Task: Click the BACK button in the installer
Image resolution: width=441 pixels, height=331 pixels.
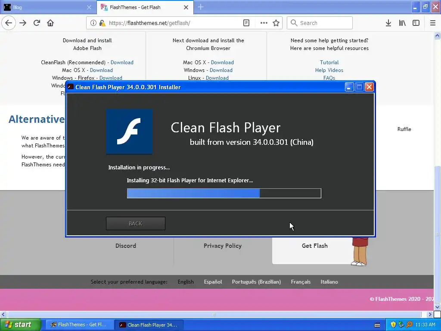Action: pyautogui.click(x=136, y=224)
